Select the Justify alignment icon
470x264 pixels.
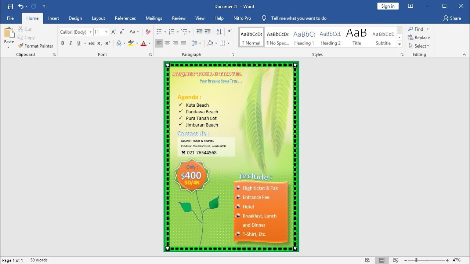pos(183,43)
